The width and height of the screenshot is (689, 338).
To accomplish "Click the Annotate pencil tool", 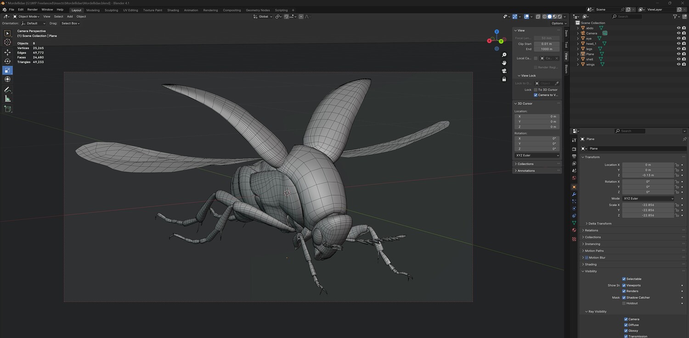I will pos(7,89).
